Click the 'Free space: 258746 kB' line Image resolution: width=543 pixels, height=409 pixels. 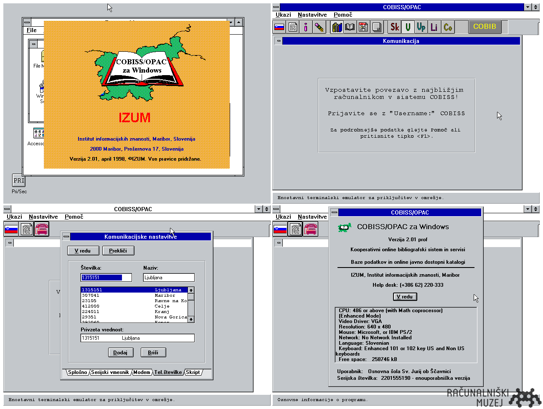point(368,359)
